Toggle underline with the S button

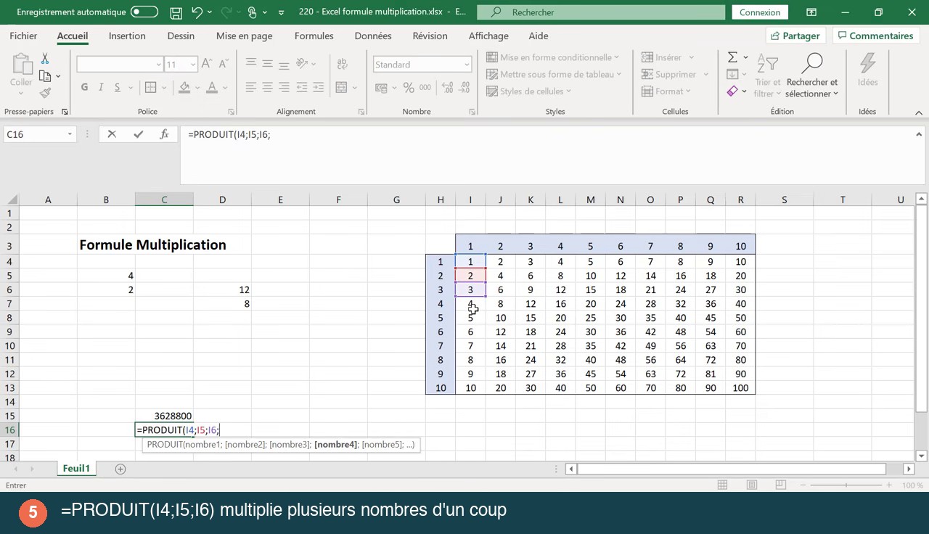(x=116, y=88)
